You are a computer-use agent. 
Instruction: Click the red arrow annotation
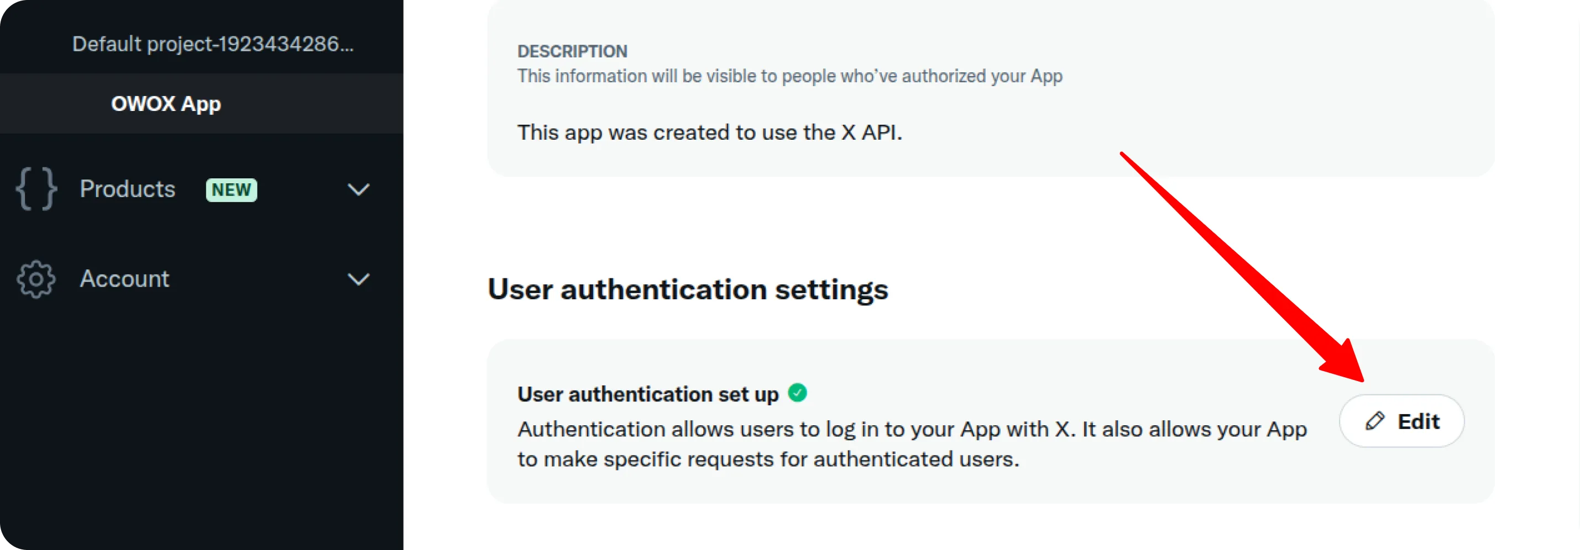coord(1243,268)
